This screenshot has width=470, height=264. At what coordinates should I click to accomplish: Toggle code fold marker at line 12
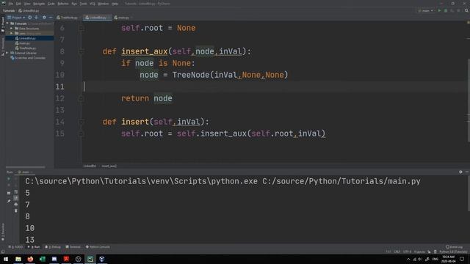tap(81, 98)
